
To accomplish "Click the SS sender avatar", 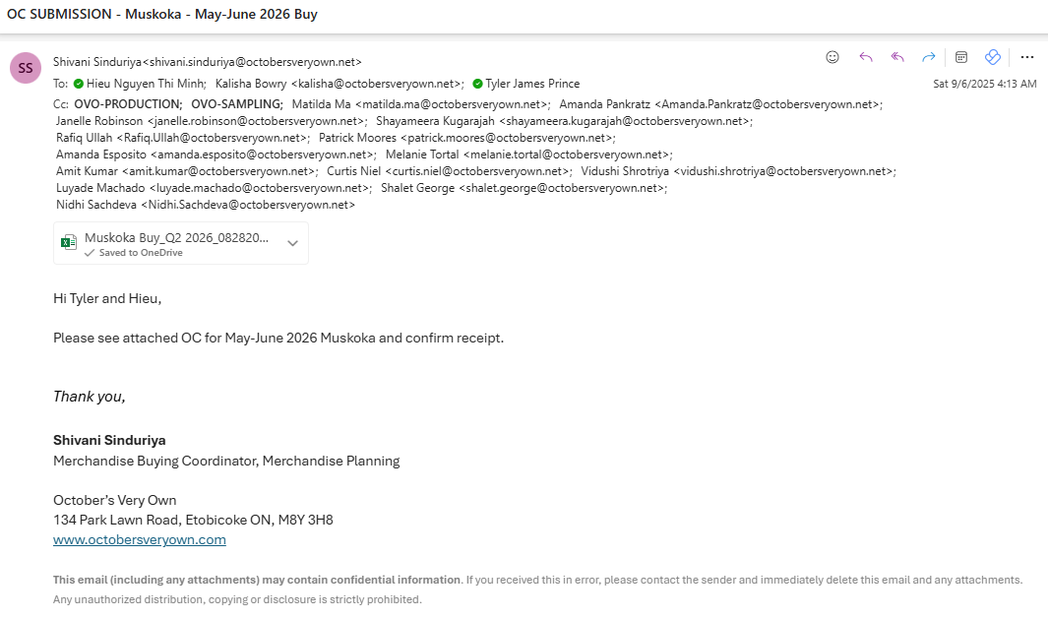I will [26, 68].
